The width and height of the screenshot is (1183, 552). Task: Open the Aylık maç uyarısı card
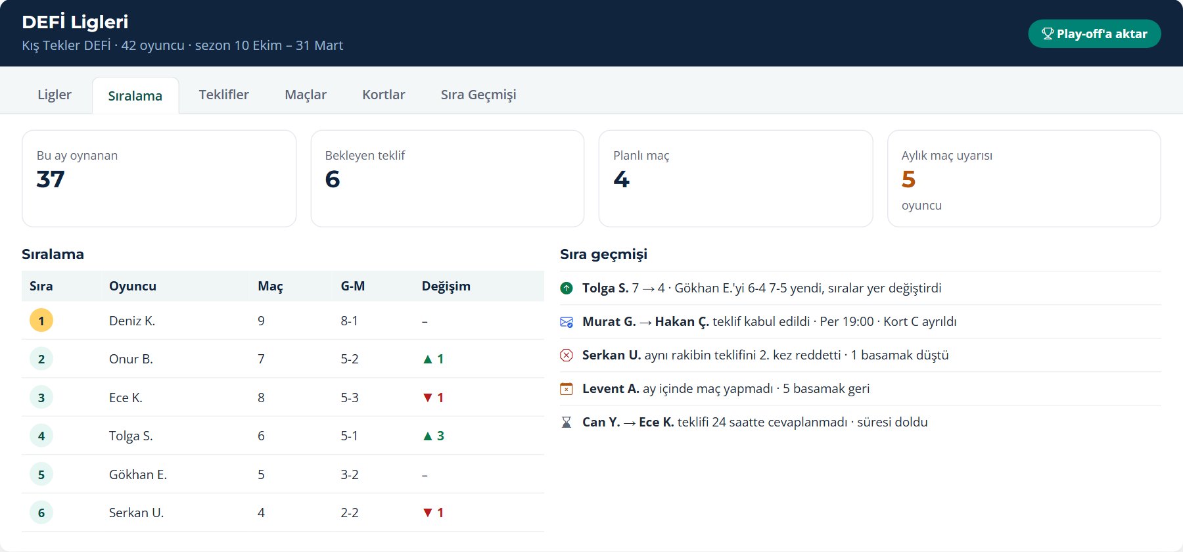[x=1024, y=179]
